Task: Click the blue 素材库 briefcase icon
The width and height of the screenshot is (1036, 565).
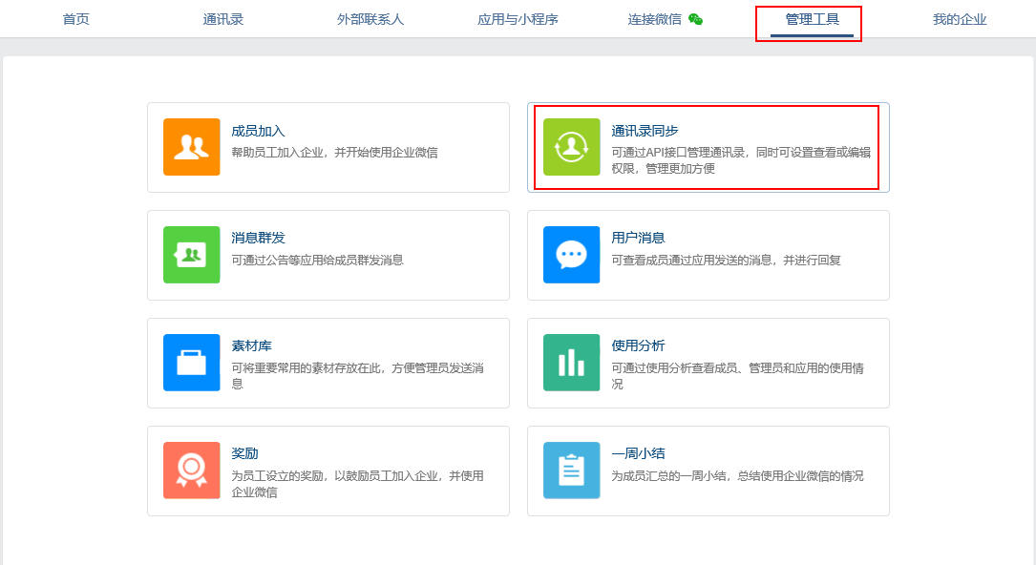Action: (192, 363)
